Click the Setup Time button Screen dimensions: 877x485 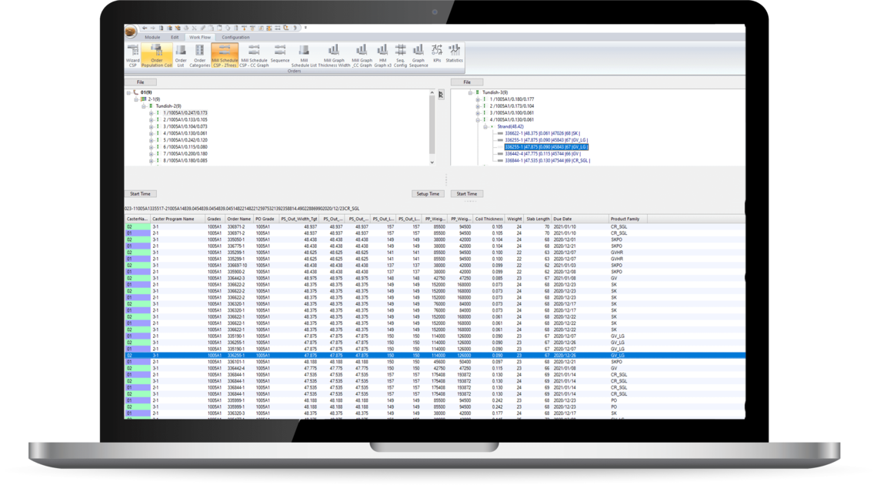click(428, 194)
